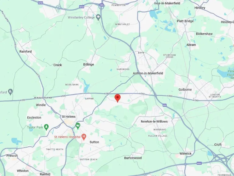Screen dimensions: 234x176
Task: Click the Burtonwood place label
Action: tap(133, 158)
